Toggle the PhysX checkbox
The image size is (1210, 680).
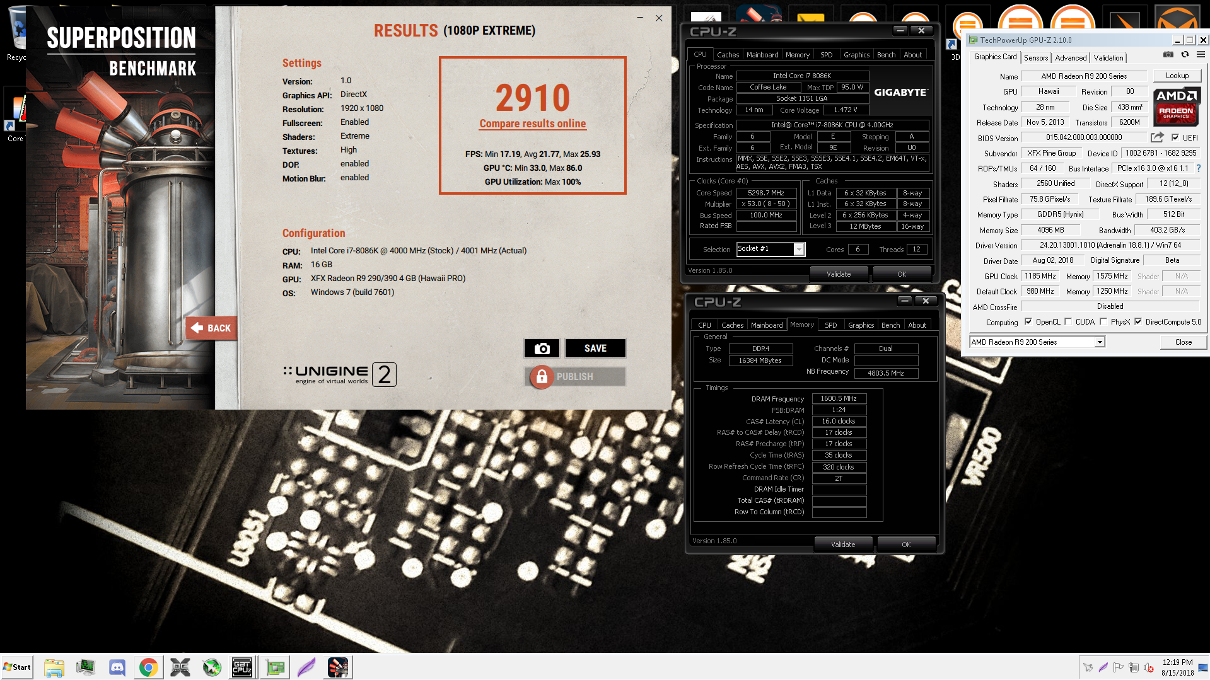coord(1103,322)
